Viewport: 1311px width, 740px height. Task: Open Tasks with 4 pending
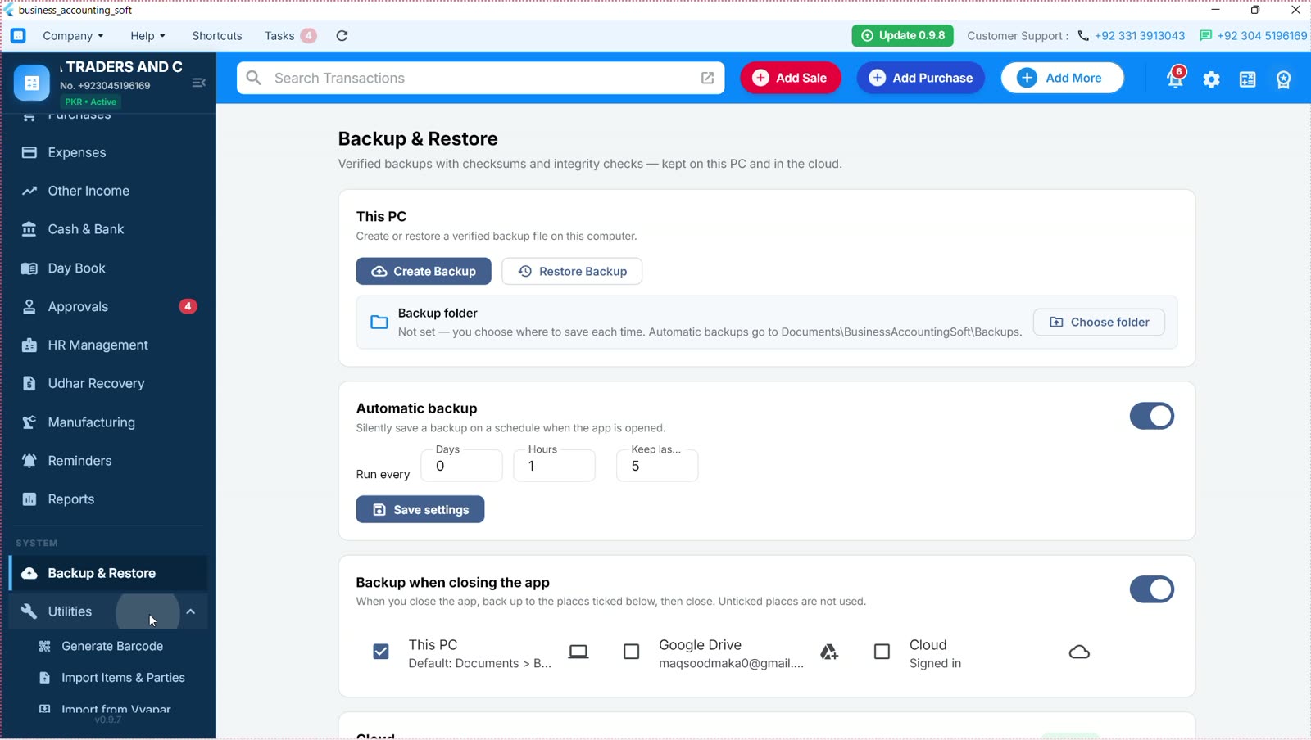[290, 35]
